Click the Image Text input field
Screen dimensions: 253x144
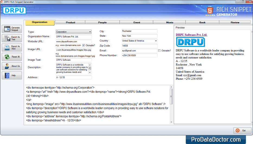coord(74,60)
